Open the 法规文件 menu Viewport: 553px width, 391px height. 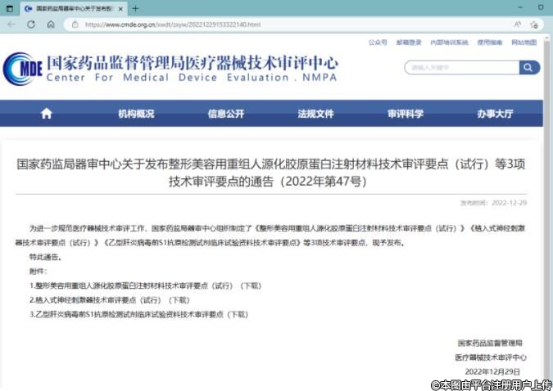pos(315,114)
